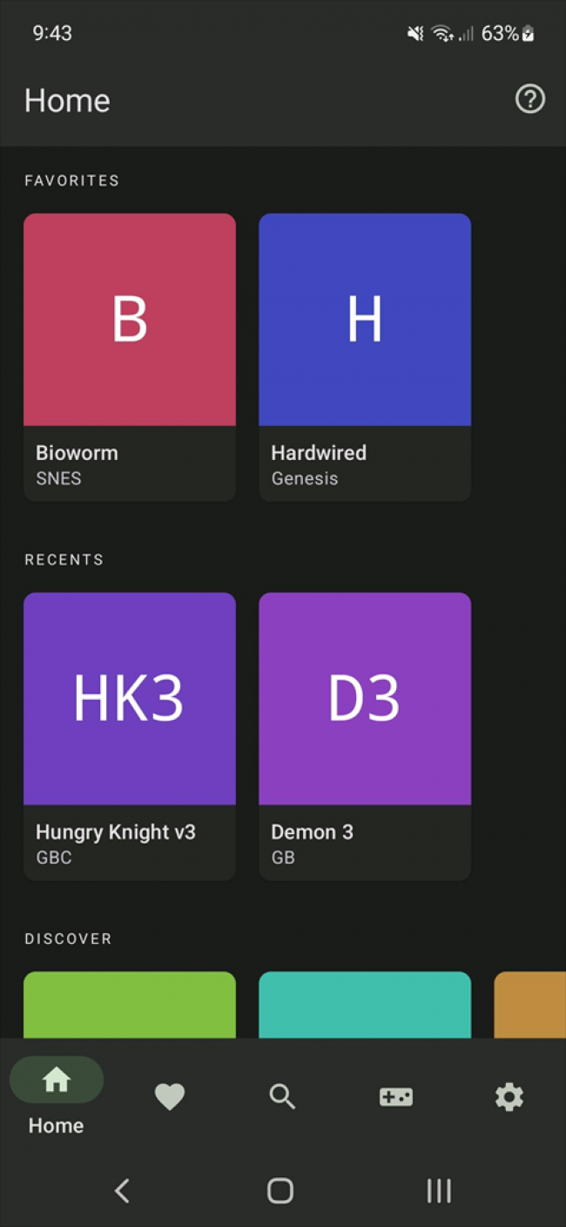Launch Bioworm from favorites
The image size is (566, 1227).
coord(130,320)
